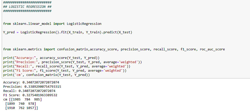
Task: Place cursor on the LogisticRegression import line
Action: coord(52,24)
